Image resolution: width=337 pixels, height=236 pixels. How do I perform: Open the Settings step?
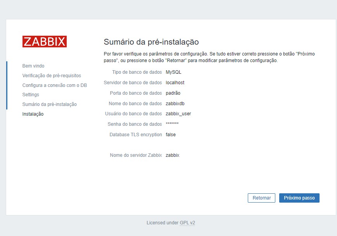pos(31,94)
